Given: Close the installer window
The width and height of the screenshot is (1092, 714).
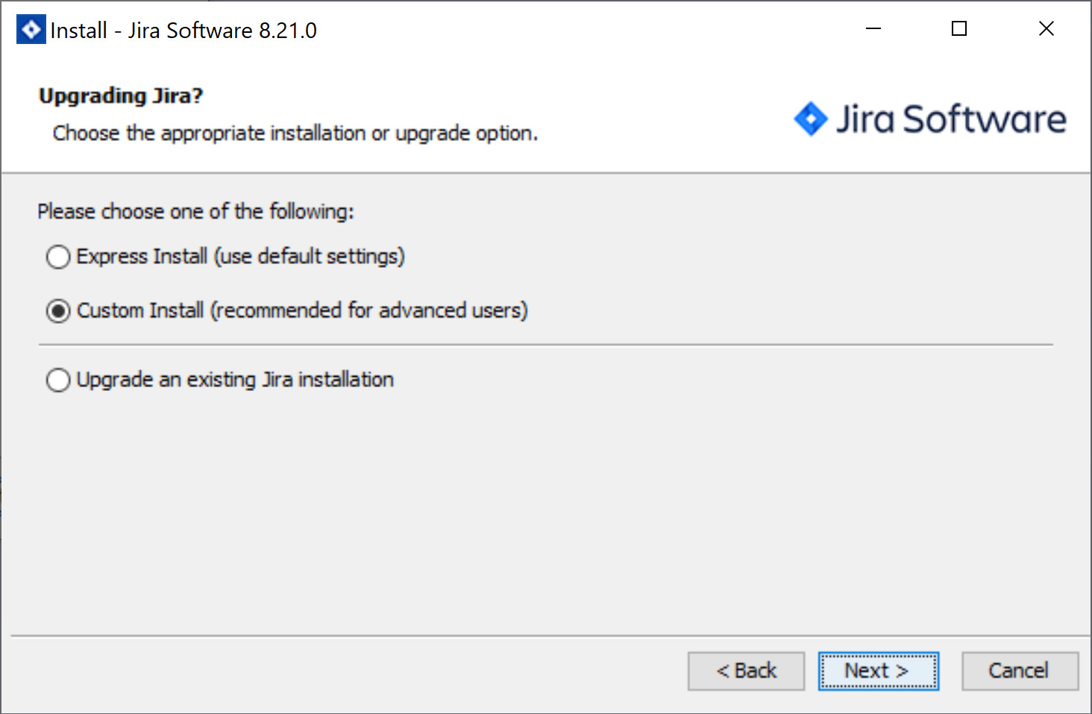Looking at the screenshot, I should pyautogui.click(x=1046, y=29).
